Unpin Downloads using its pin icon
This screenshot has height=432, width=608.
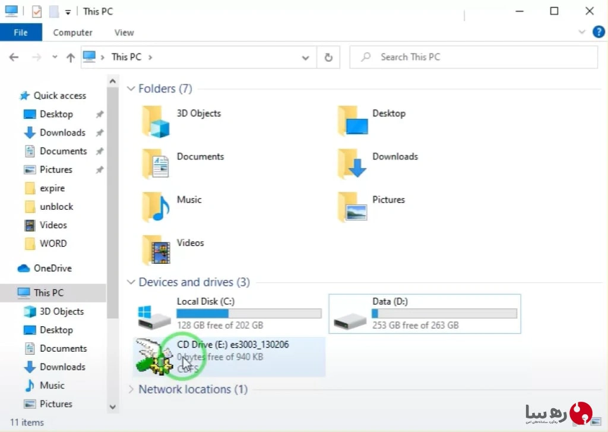(x=100, y=133)
